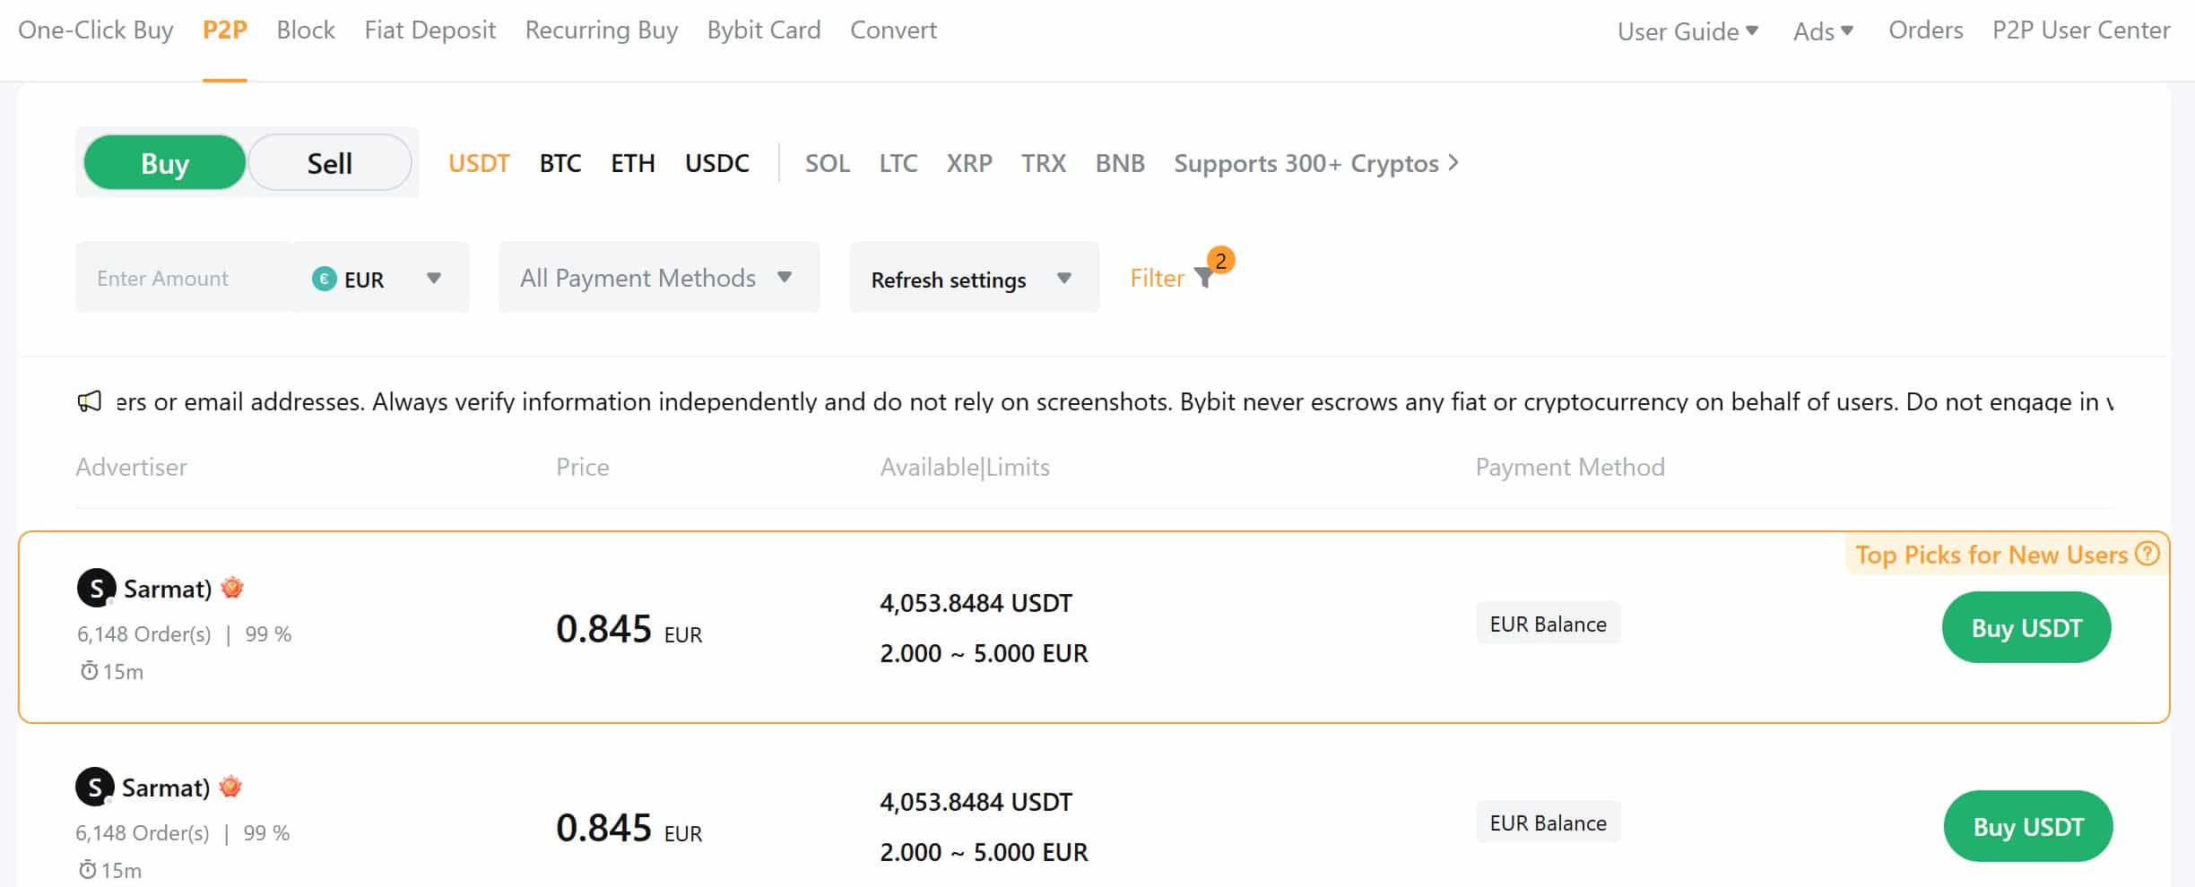Open first Sarmat) advertiser profile name
This screenshot has height=887, width=2195.
point(168,589)
